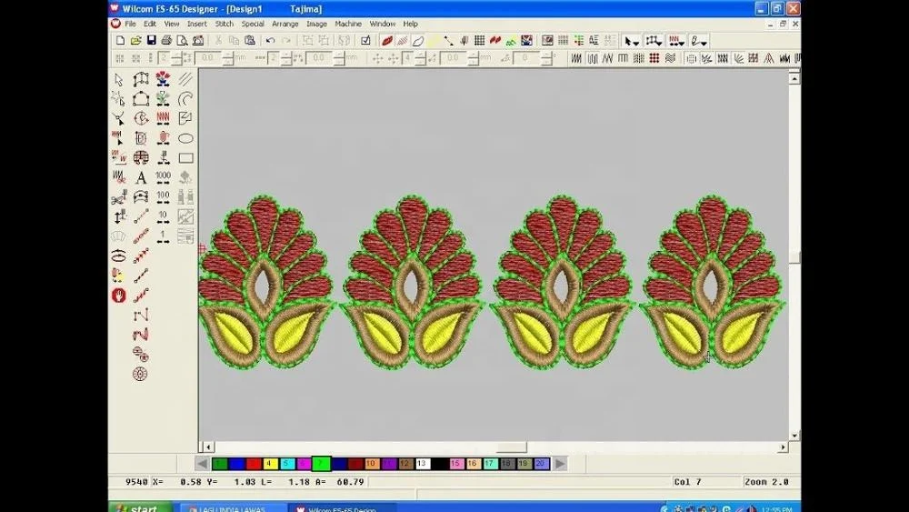Click the red dotted grid fill icon
909x512 pixels.
[x=654, y=58]
